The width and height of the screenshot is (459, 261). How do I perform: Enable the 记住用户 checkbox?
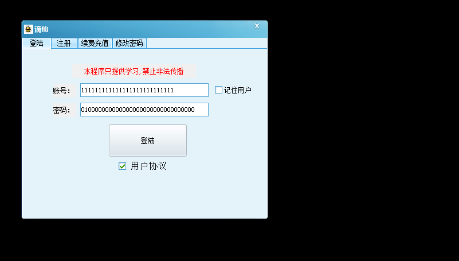218,90
